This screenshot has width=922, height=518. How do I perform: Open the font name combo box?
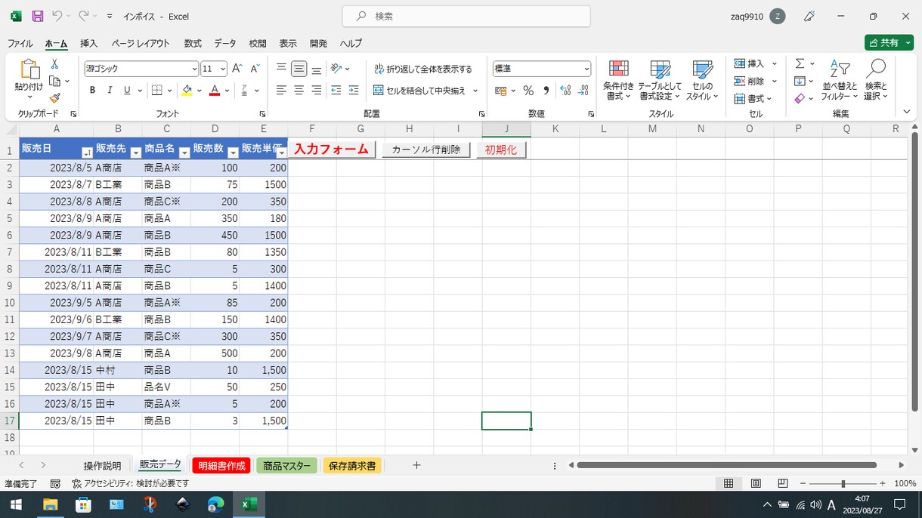(x=141, y=69)
